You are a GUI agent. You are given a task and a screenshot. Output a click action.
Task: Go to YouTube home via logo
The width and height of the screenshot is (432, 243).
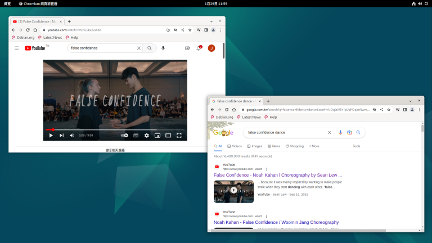coord(35,48)
